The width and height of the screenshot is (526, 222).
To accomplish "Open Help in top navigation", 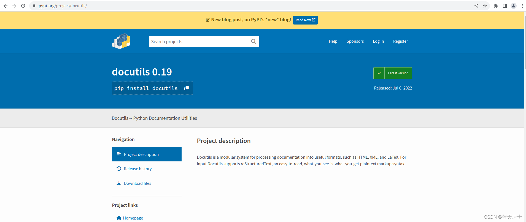I will click(333, 41).
